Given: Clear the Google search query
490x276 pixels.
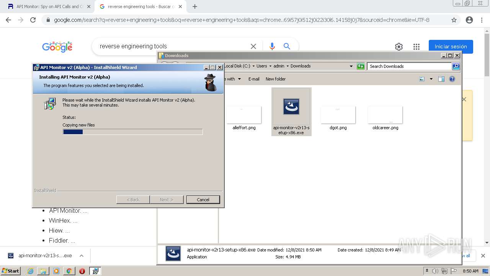Looking at the screenshot, I should click(253, 46).
